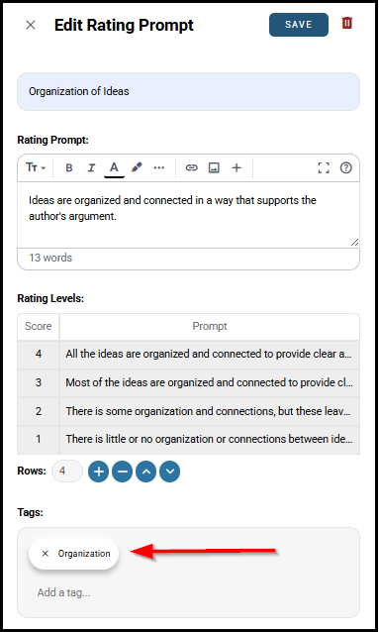
Task: Select the 'Most of the ideas' prompt row
Action: (x=210, y=382)
